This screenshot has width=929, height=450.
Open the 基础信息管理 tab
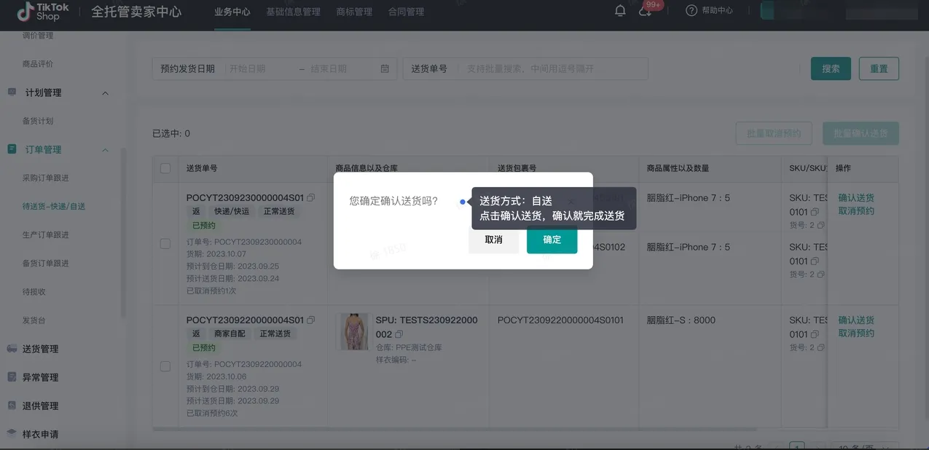coord(293,12)
